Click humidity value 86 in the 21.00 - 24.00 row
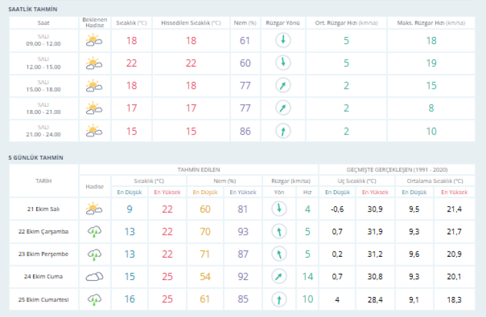The height and width of the screenshot is (317, 486). (244, 131)
